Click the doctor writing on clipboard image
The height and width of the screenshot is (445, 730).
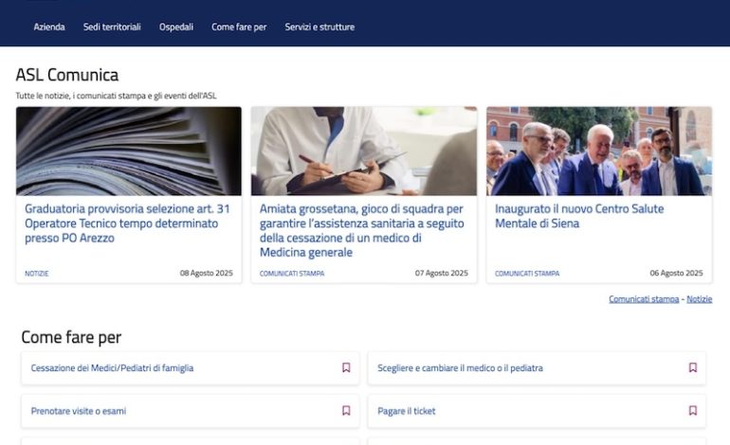pos(364,151)
